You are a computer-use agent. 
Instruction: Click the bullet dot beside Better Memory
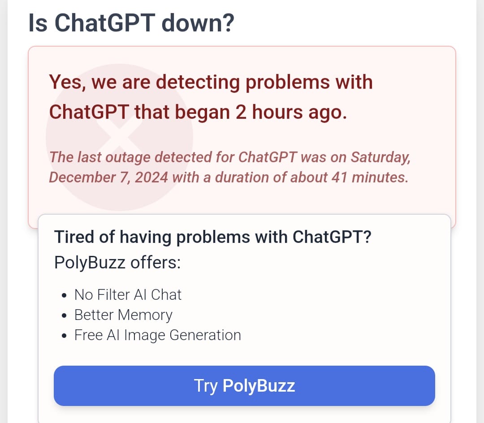click(x=65, y=316)
